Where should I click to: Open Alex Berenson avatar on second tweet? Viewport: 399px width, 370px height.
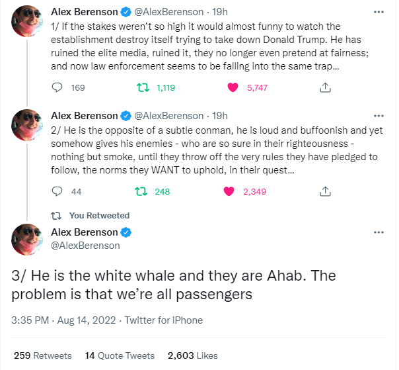point(29,126)
